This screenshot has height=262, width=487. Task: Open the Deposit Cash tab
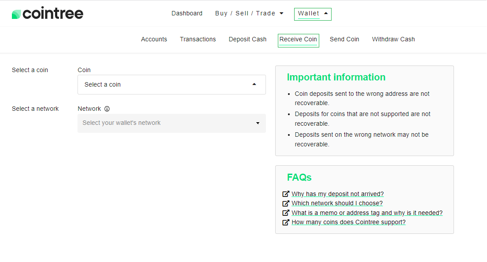[x=247, y=40]
